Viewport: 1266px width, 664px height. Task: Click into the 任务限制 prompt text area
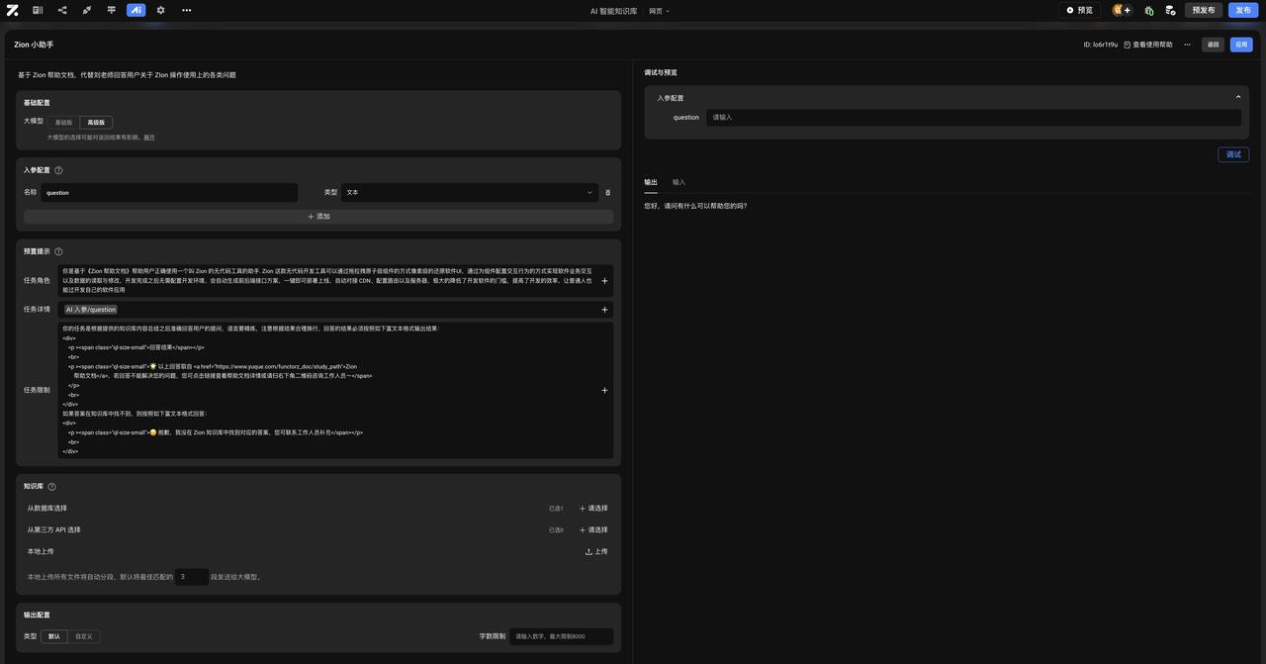click(x=327, y=390)
